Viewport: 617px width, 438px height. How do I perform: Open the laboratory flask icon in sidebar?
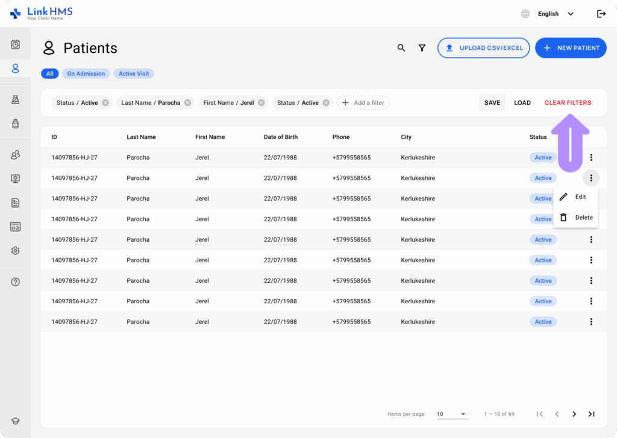pos(16,99)
